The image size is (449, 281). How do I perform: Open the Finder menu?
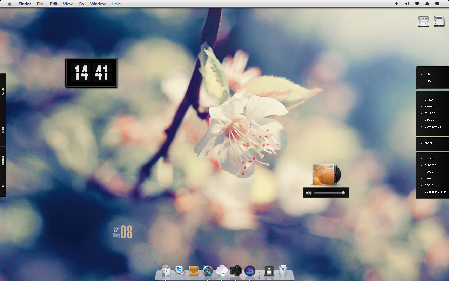point(25,4)
